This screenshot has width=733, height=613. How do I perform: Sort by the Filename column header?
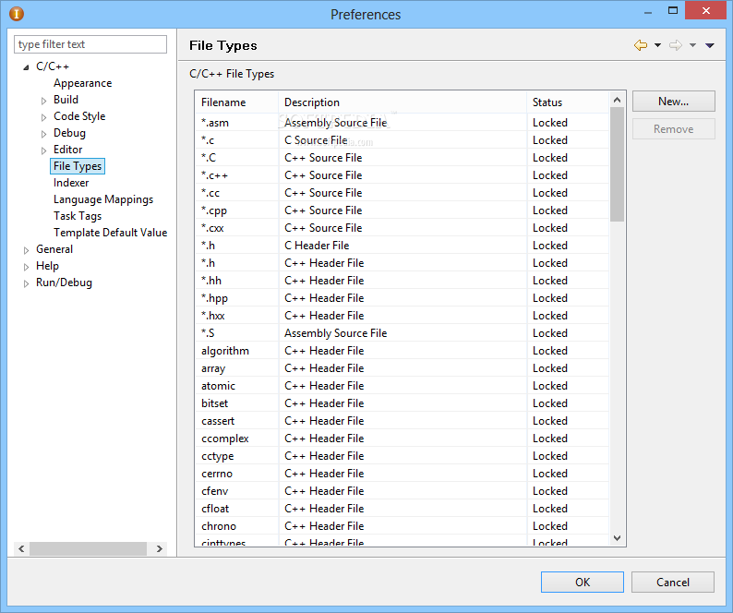236,102
